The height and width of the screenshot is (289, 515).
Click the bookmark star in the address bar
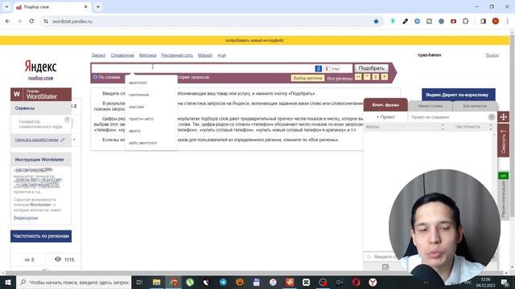[376, 22]
